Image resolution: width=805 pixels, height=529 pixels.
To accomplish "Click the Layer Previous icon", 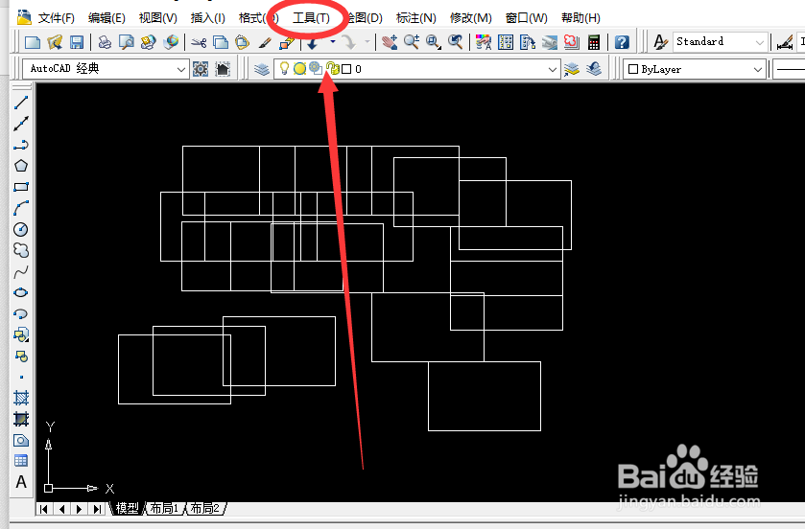I will 594,69.
